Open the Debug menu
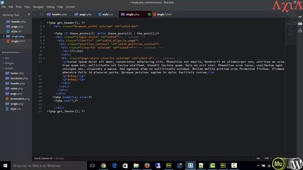Viewport: 303px width, 170px height. [51, 7]
